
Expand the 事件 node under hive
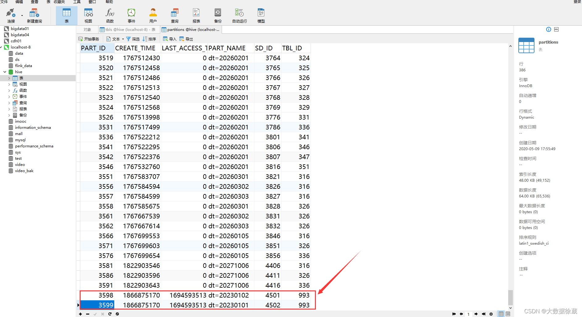(9, 97)
